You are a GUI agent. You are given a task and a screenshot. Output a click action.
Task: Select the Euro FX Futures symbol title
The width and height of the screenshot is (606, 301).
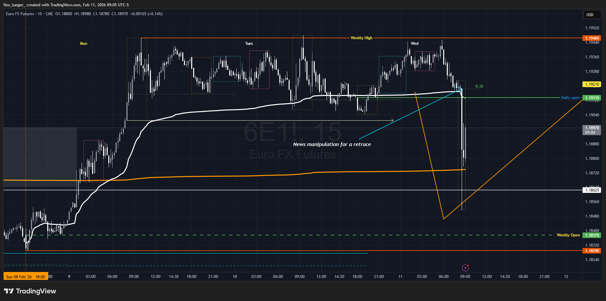point(20,14)
